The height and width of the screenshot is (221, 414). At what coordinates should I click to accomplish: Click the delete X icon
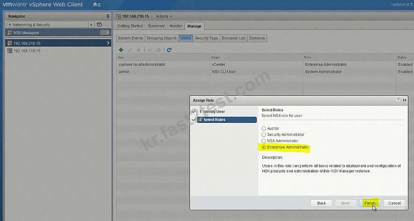(x=138, y=50)
